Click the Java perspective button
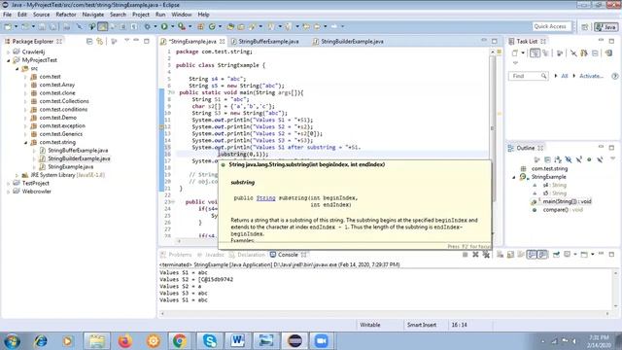The image size is (622, 350). (605, 26)
